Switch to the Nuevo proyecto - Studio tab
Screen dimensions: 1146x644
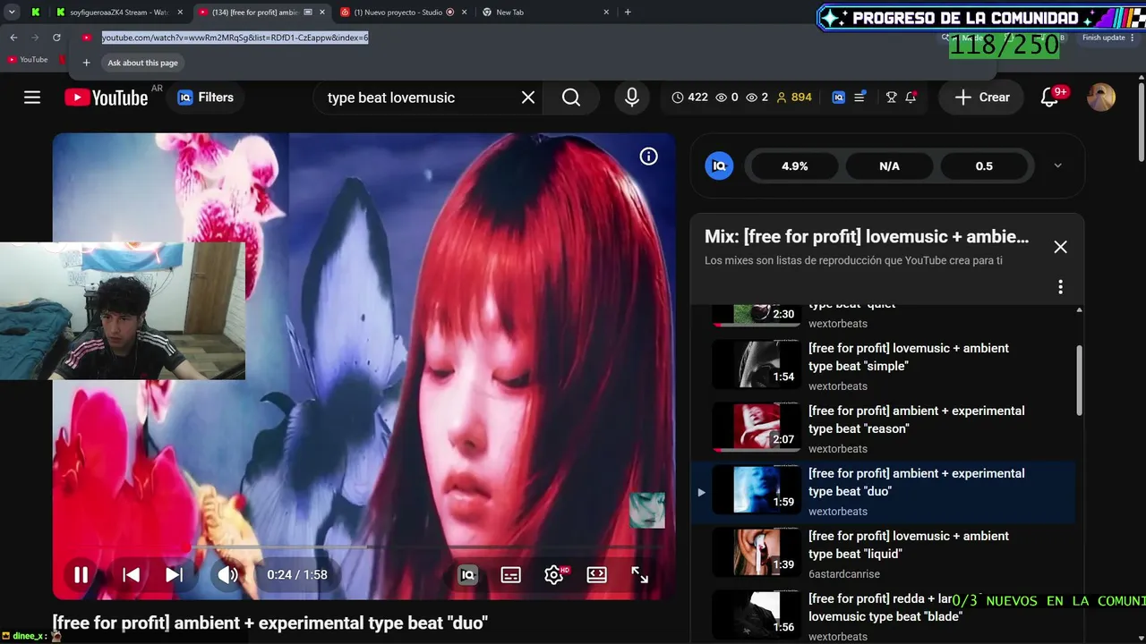pos(404,13)
